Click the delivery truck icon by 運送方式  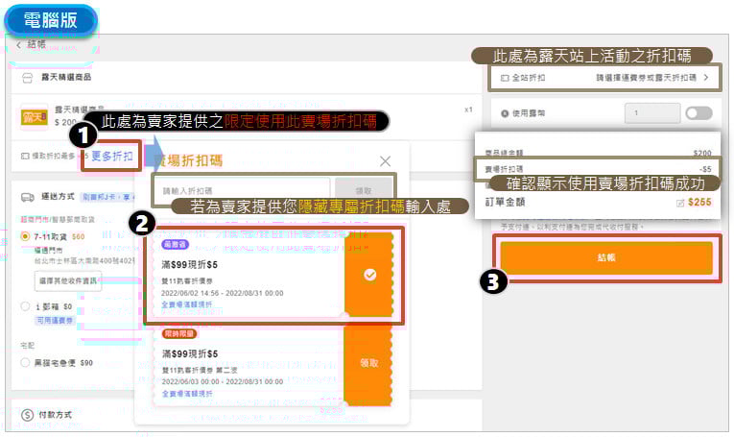tap(27, 197)
